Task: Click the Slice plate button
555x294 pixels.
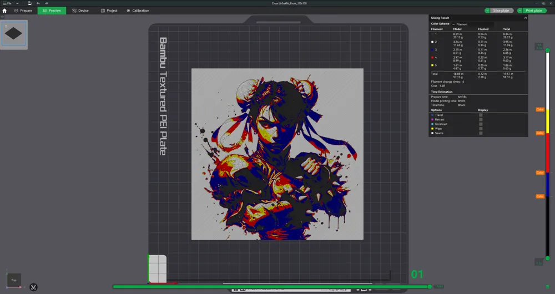Action: 501,11
